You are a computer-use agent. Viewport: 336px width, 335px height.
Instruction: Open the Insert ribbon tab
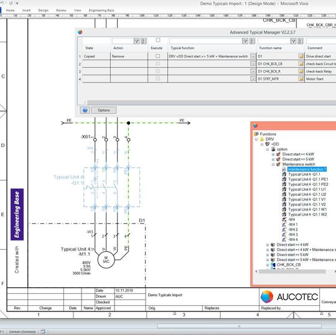26,11
